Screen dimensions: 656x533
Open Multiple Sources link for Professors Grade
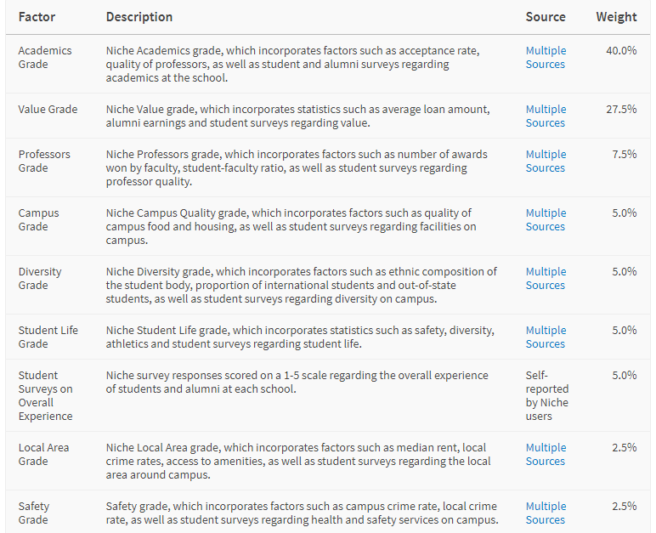coord(546,162)
